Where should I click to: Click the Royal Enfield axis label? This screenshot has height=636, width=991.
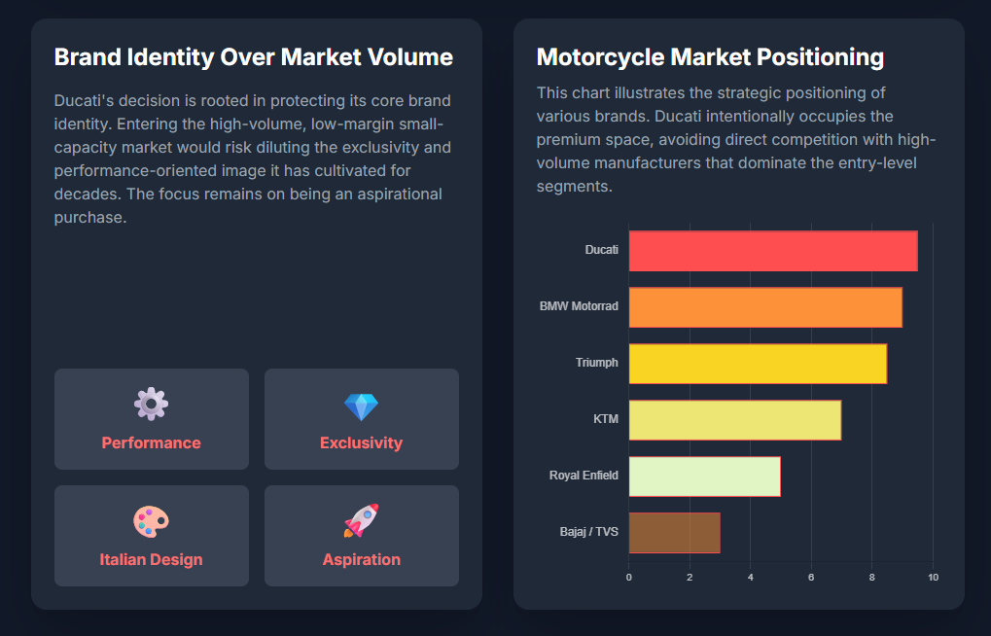[584, 477]
